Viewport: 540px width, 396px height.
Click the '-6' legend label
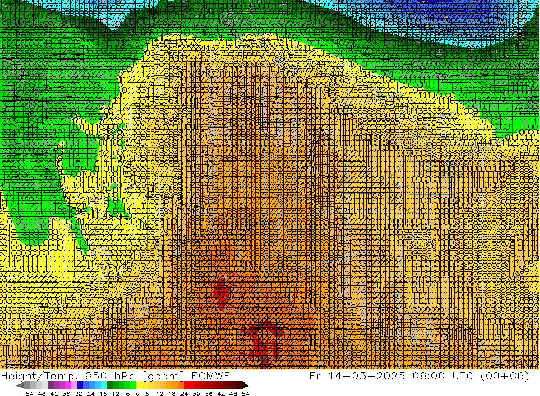[x=125, y=394]
